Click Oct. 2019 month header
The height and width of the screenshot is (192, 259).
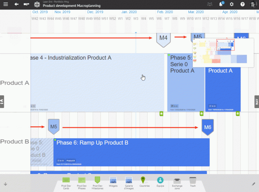tap(40, 12)
